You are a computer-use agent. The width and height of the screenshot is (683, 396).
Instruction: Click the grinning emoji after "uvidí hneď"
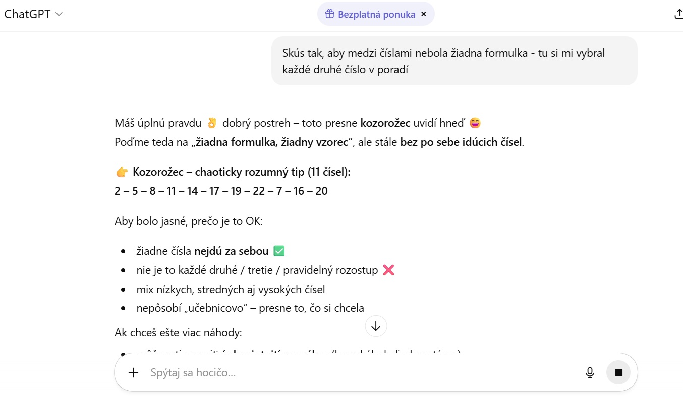[475, 123]
